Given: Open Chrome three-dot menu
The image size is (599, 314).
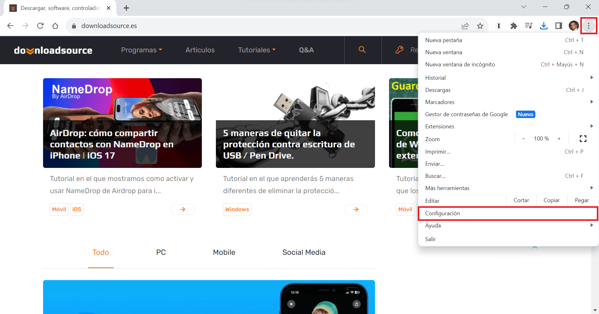Looking at the screenshot, I should [x=589, y=26].
